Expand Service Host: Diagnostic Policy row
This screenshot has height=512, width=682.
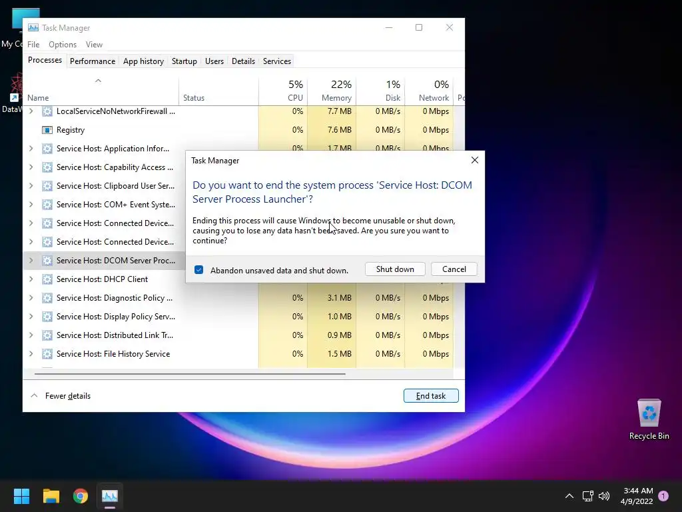tap(31, 298)
